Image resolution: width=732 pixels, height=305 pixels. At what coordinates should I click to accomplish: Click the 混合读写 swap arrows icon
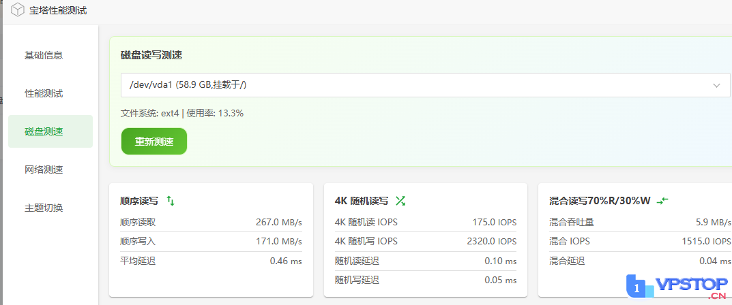662,200
